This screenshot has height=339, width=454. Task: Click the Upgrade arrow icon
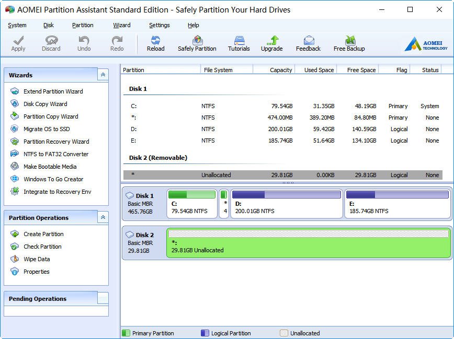(272, 43)
